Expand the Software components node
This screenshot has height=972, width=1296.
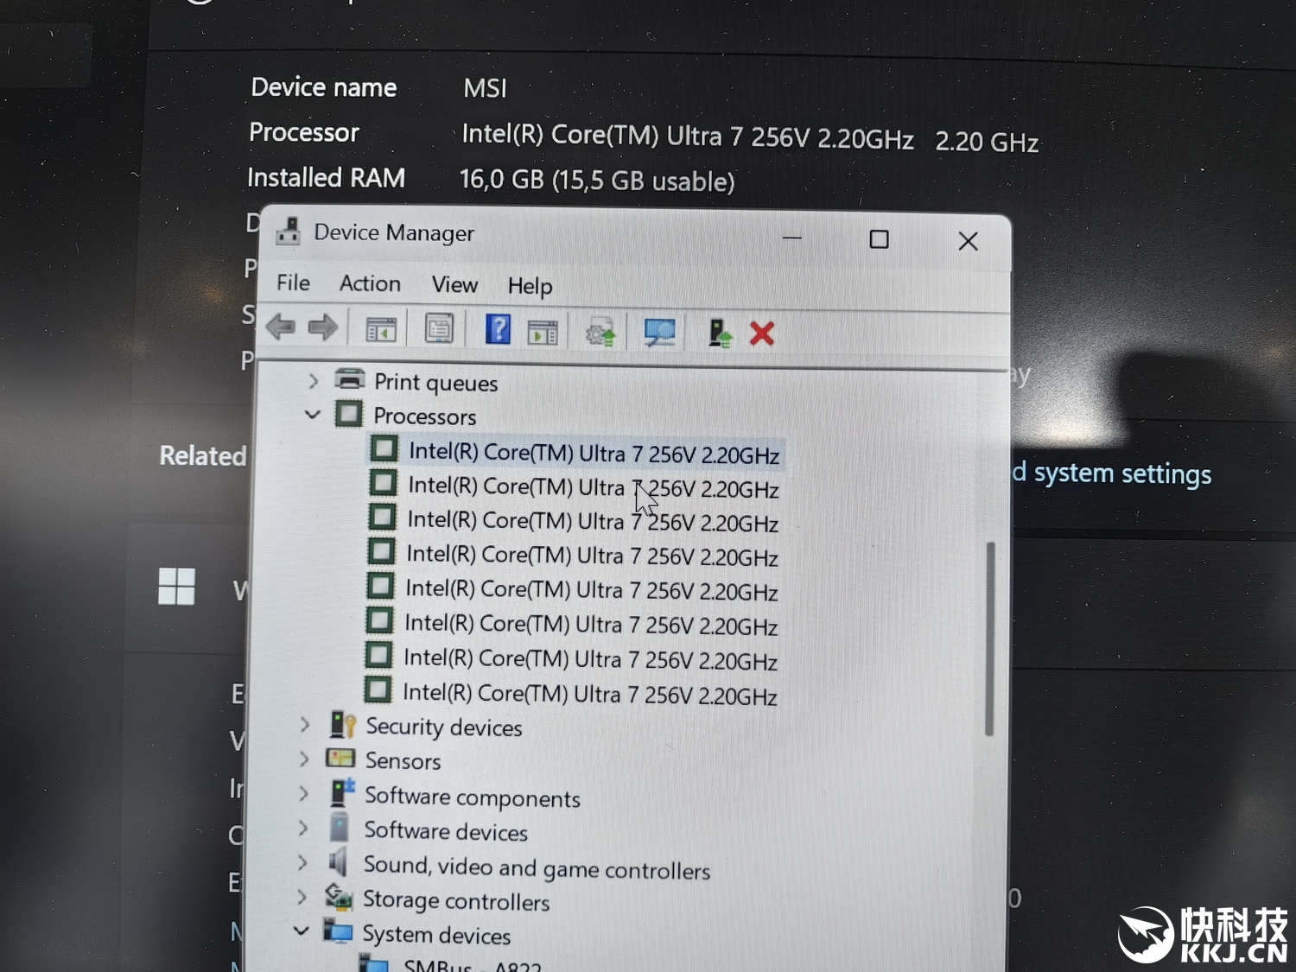pyautogui.click(x=303, y=793)
